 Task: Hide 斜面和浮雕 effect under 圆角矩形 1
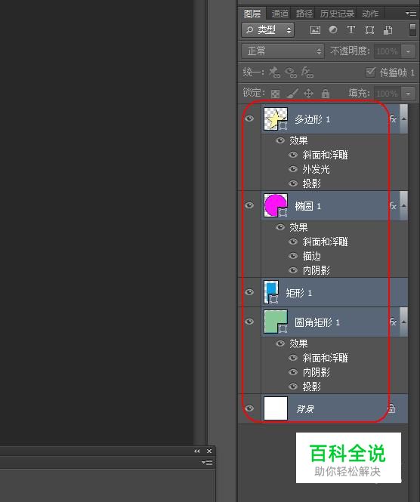point(293,358)
